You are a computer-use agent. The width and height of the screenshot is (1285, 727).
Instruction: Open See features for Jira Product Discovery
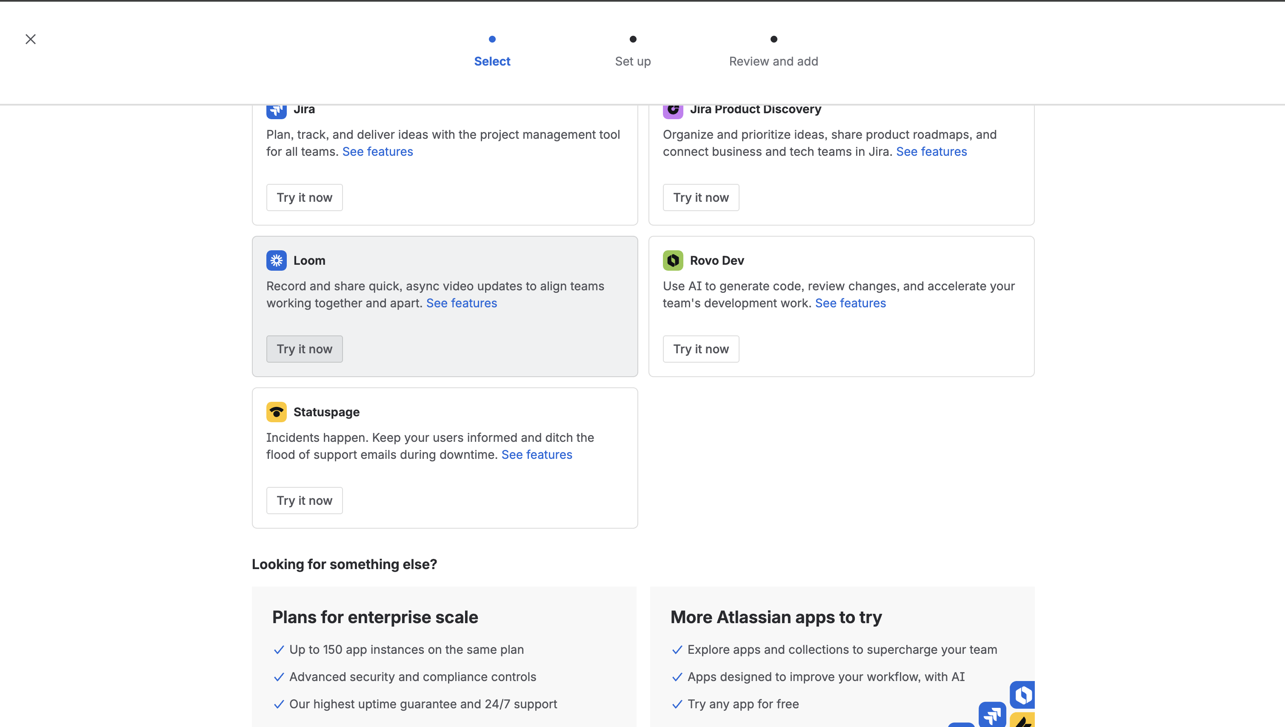pyautogui.click(x=931, y=151)
